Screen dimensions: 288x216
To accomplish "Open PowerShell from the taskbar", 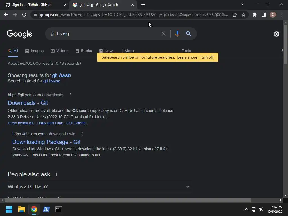I will (x=46, y=209).
